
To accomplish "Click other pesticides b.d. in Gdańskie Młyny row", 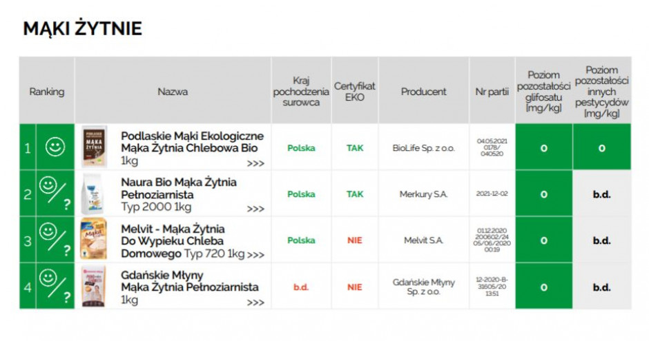I will pos(602,287).
